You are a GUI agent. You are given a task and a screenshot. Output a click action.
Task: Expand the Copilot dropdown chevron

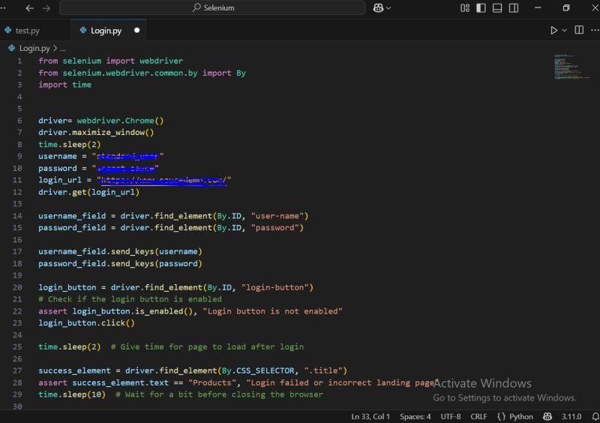(388, 8)
